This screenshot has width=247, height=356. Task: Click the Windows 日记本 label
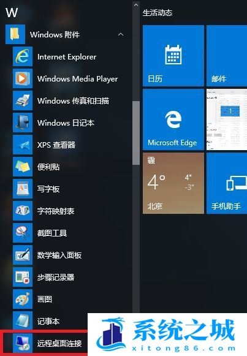tap(66, 123)
